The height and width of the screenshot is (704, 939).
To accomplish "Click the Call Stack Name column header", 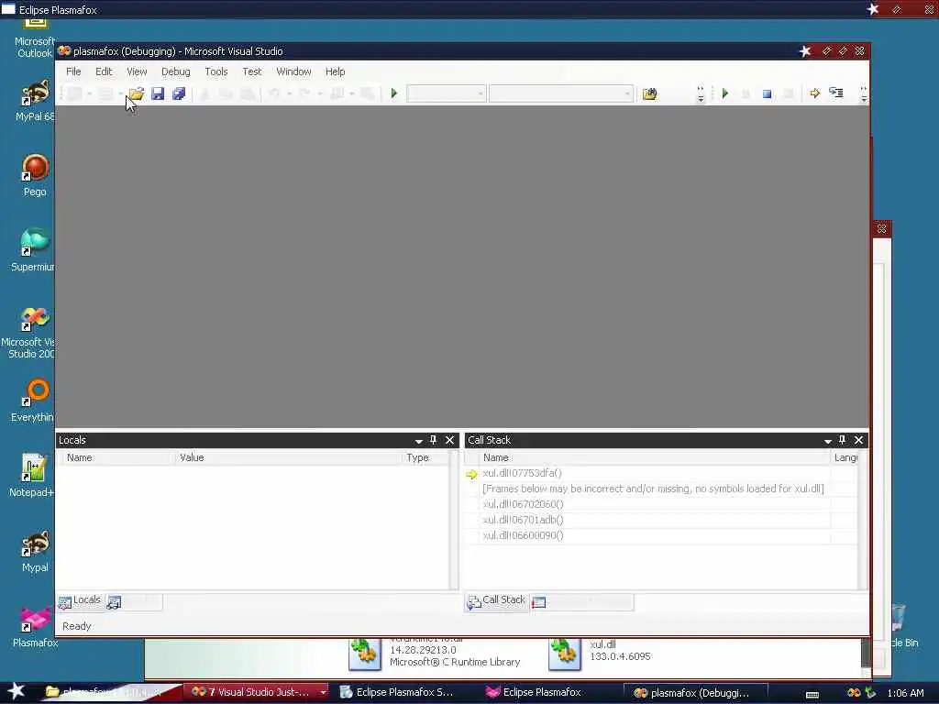I will click(x=655, y=457).
